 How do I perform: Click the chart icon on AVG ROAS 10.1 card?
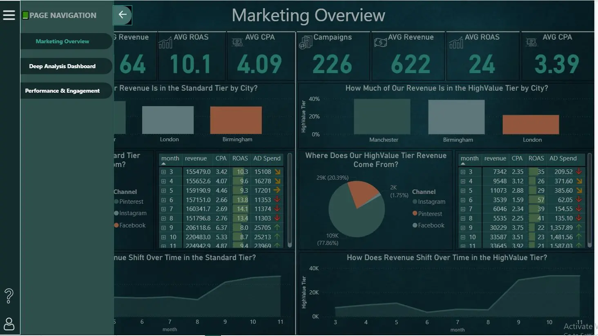[x=165, y=42]
